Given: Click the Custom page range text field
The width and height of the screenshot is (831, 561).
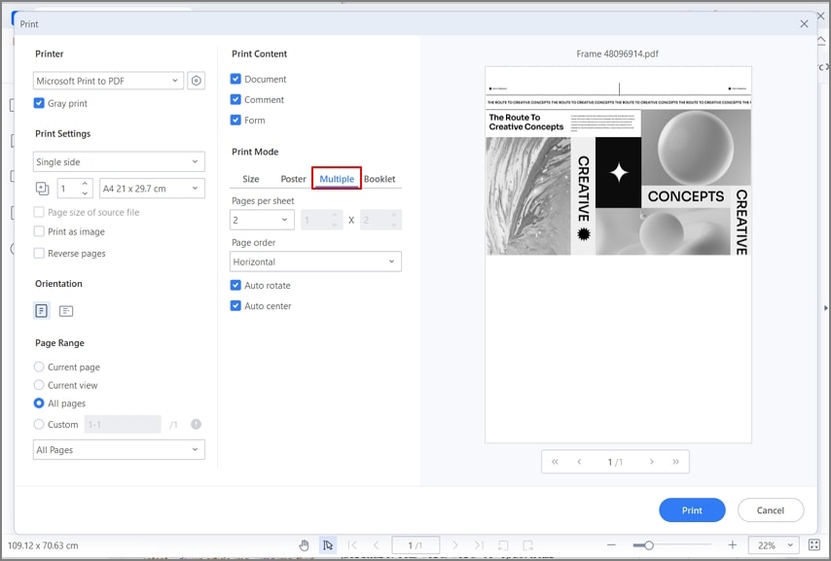Looking at the screenshot, I should pos(123,424).
